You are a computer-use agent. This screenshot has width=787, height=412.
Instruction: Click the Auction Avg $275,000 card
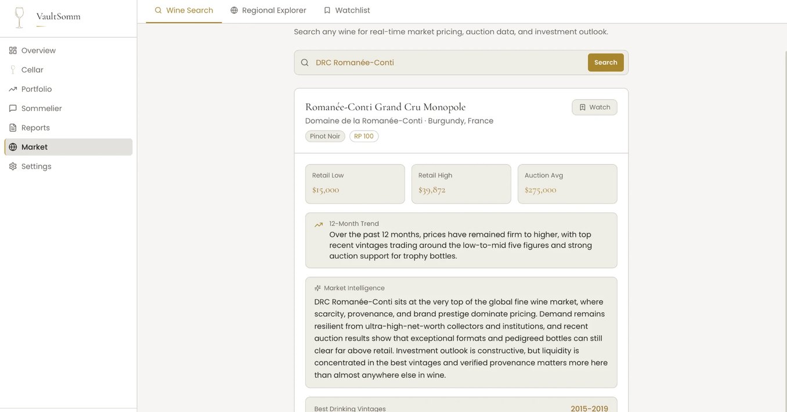pos(568,184)
